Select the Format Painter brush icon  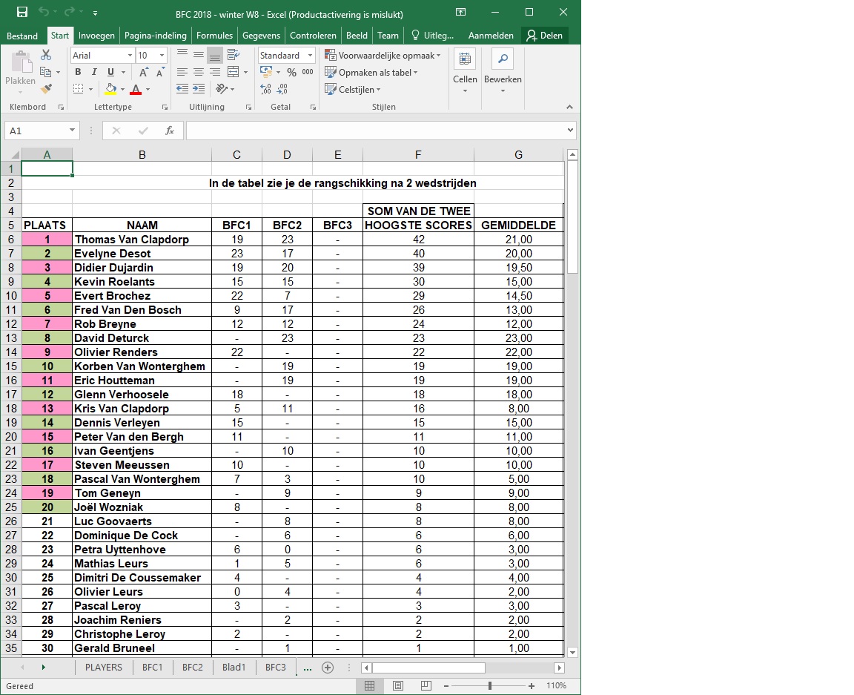click(46, 89)
